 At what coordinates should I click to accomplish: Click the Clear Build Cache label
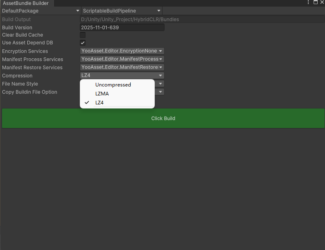pyautogui.click(x=22, y=35)
